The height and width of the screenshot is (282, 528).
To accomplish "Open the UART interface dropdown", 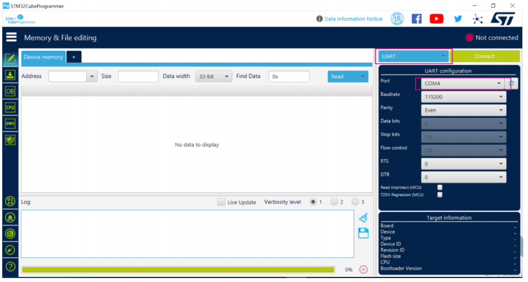I will 414,56.
